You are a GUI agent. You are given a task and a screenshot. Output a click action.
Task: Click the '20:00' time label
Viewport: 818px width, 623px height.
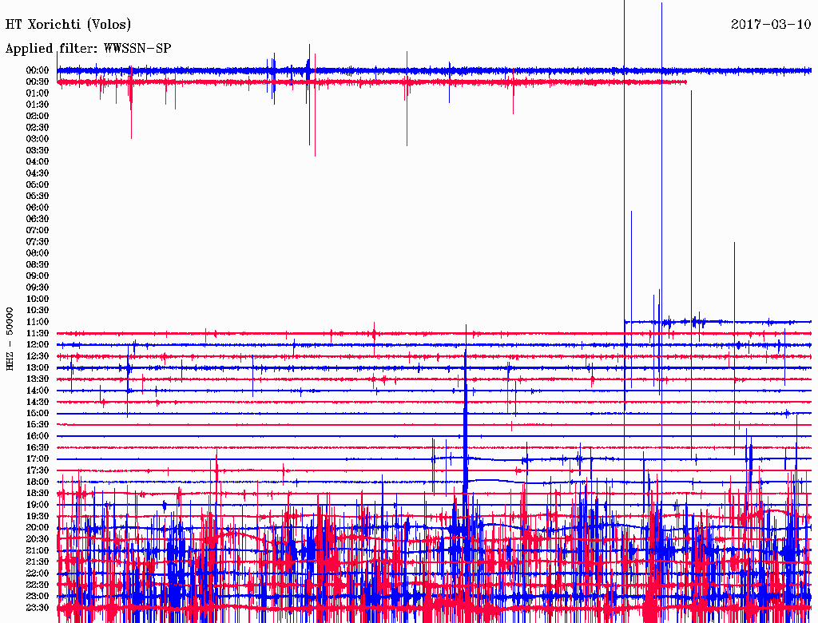(38, 527)
